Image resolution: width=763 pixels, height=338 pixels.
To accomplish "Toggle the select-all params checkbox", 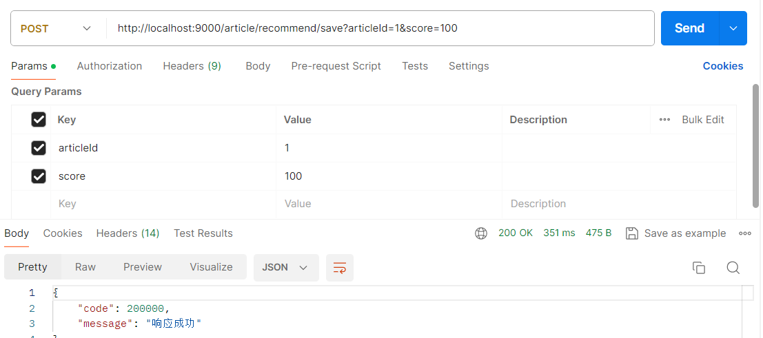I will [x=39, y=120].
